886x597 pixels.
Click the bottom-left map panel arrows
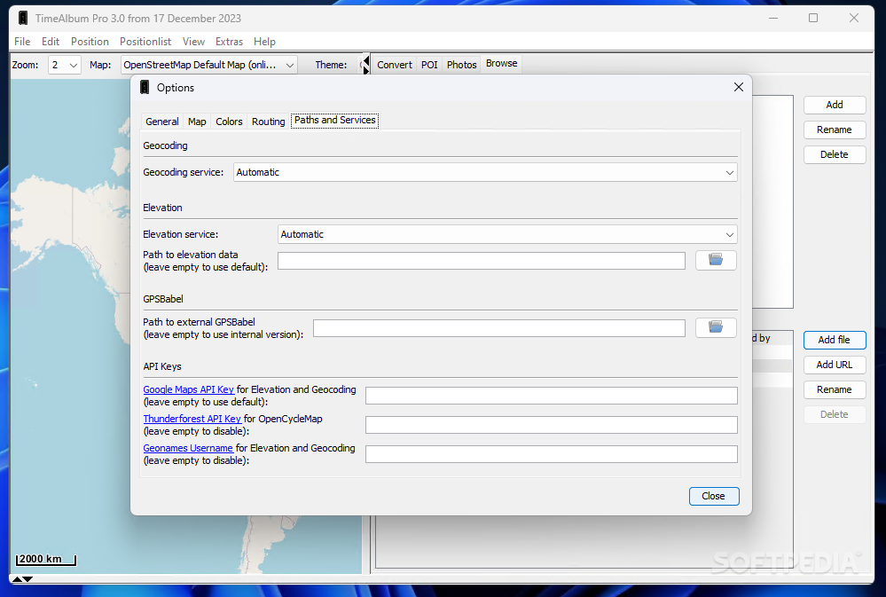(22, 579)
